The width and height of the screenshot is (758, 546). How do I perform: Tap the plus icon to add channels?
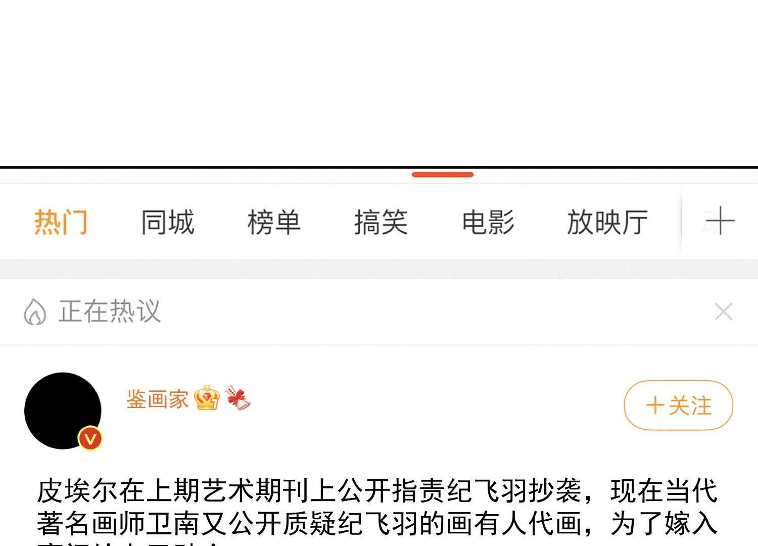[720, 221]
